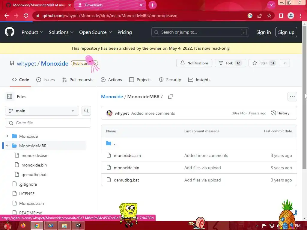
Task: Click the search files magnifier button
Action: click(86, 111)
